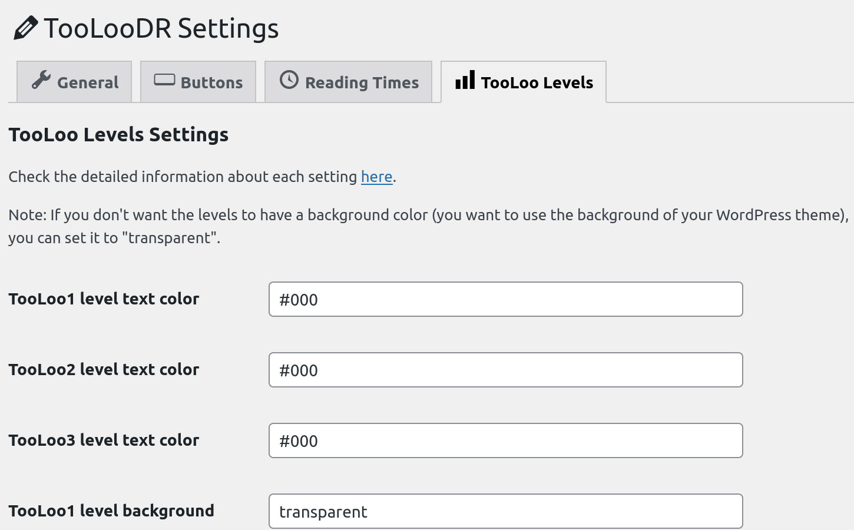Open the Buttons tab
The width and height of the screenshot is (854, 530).
211,82
